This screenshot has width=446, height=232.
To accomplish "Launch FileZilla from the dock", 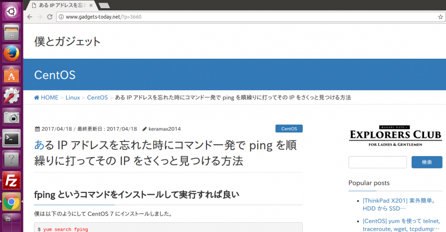I will [x=11, y=181].
